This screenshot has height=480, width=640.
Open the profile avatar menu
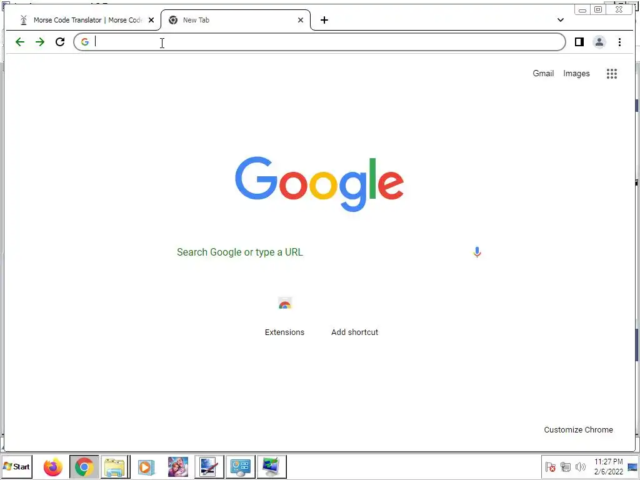coord(599,42)
